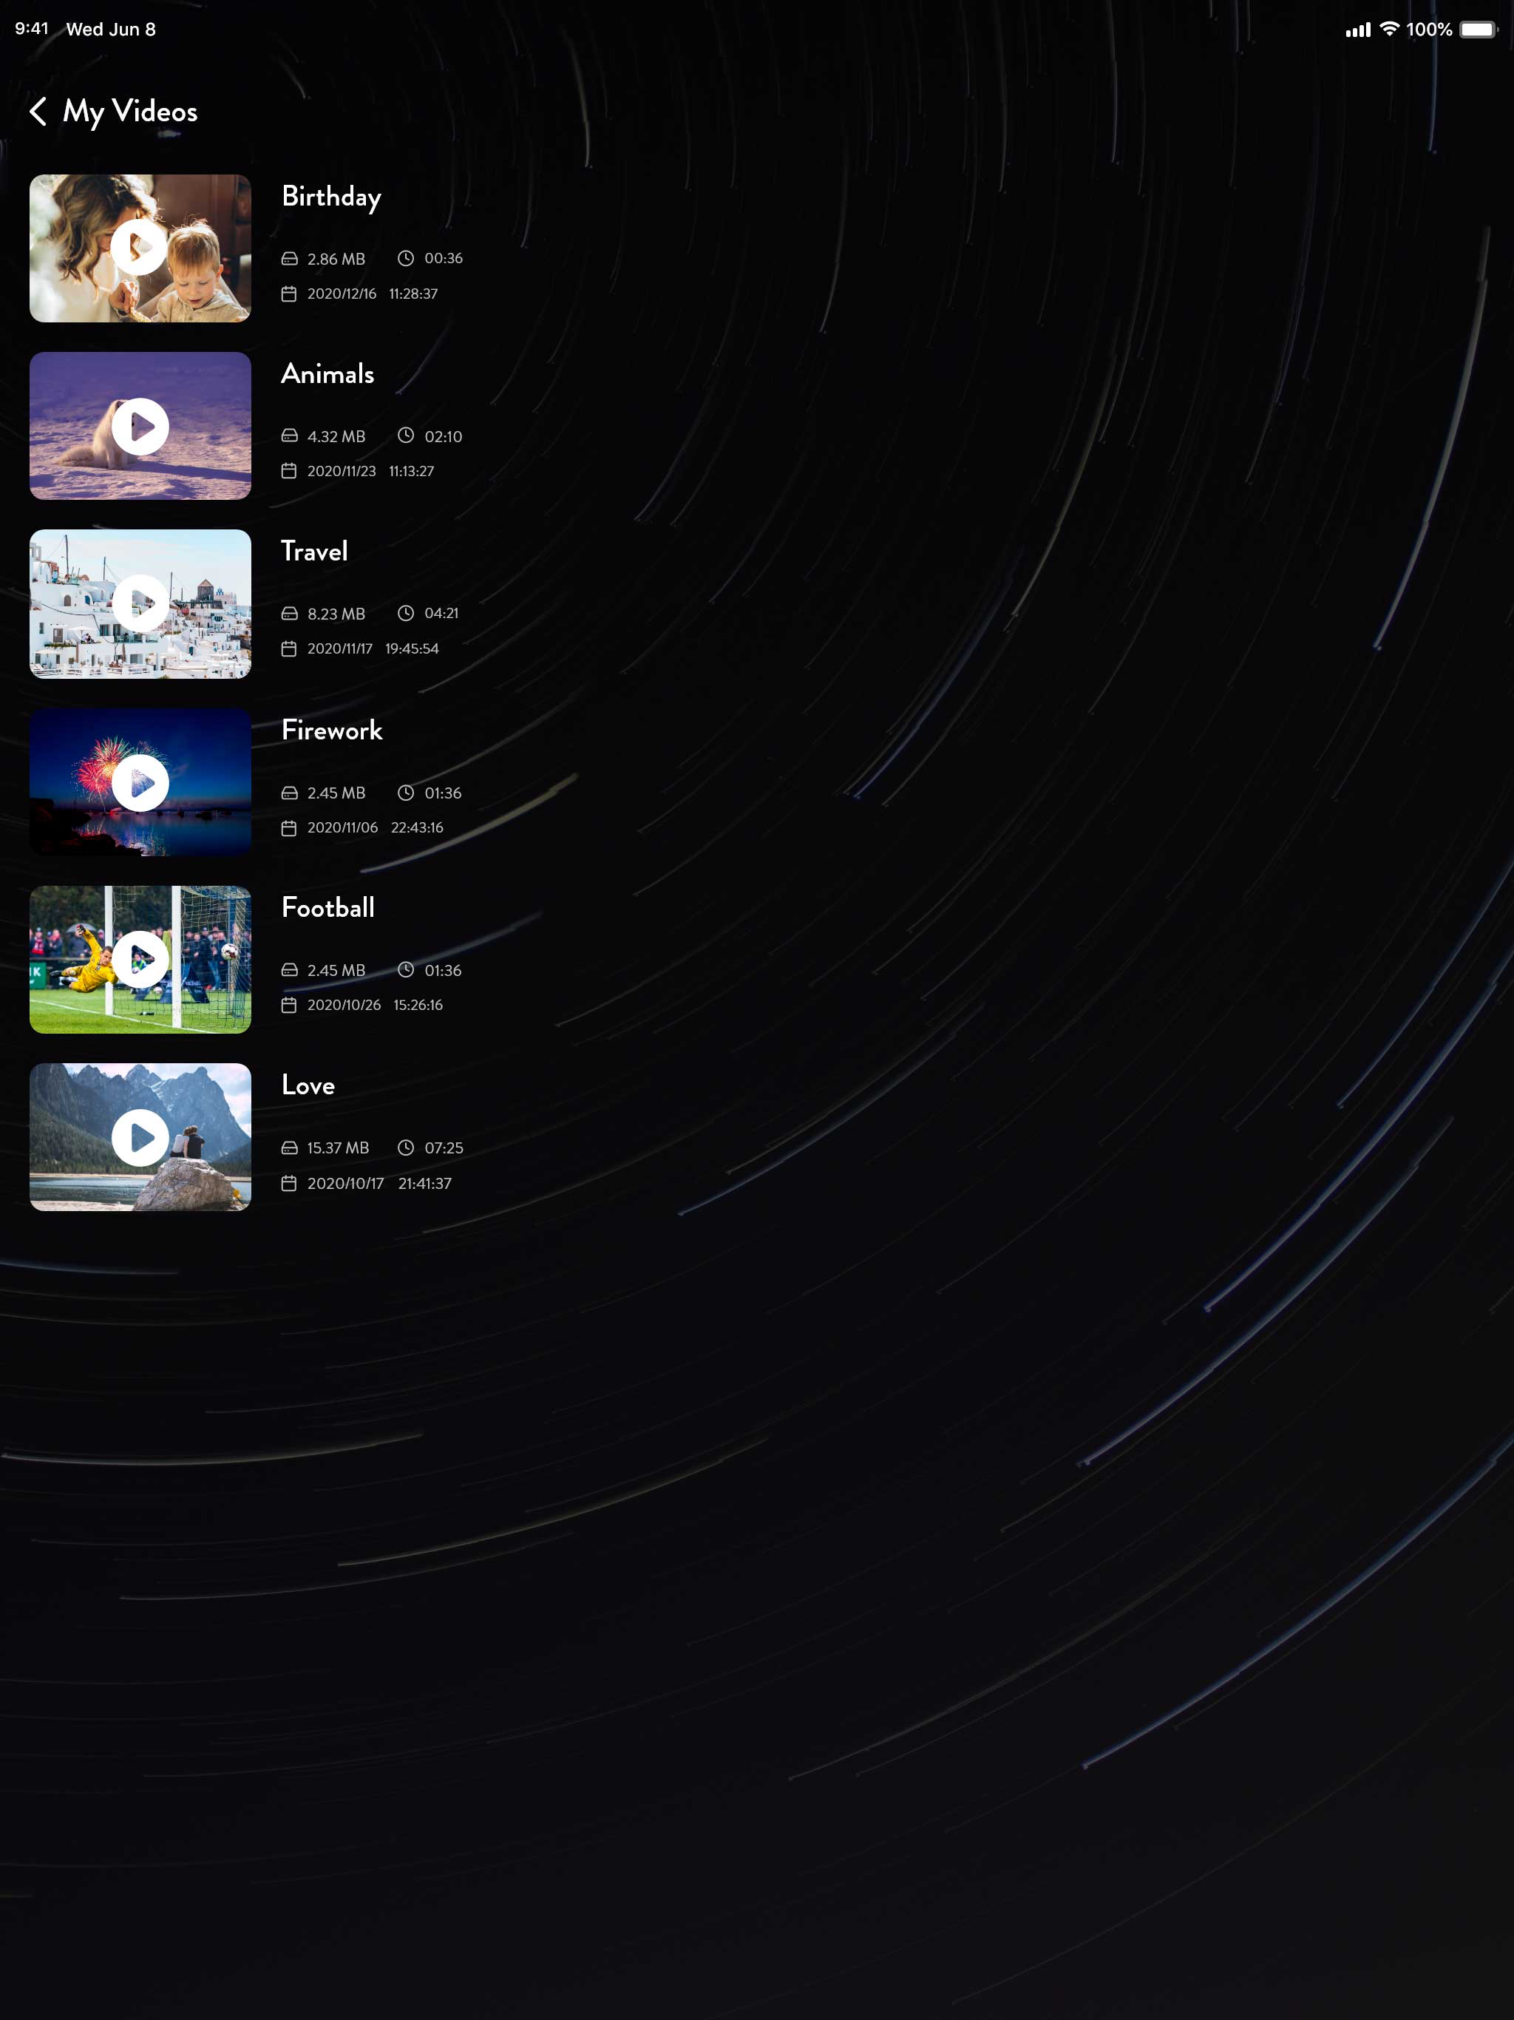Screen dimensions: 1514x2020
Task: Click the clock icon next to 04:21
Action: [405, 614]
